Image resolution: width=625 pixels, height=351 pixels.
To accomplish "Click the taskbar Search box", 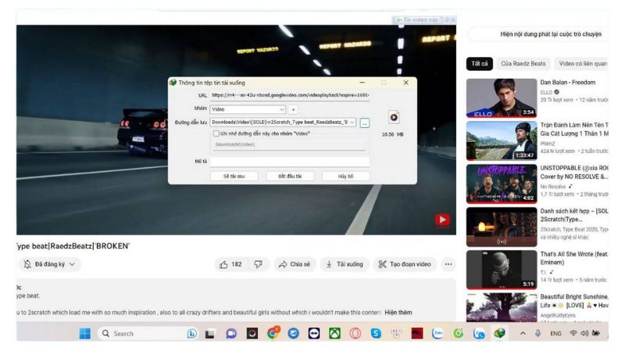I will click(x=147, y=334).
